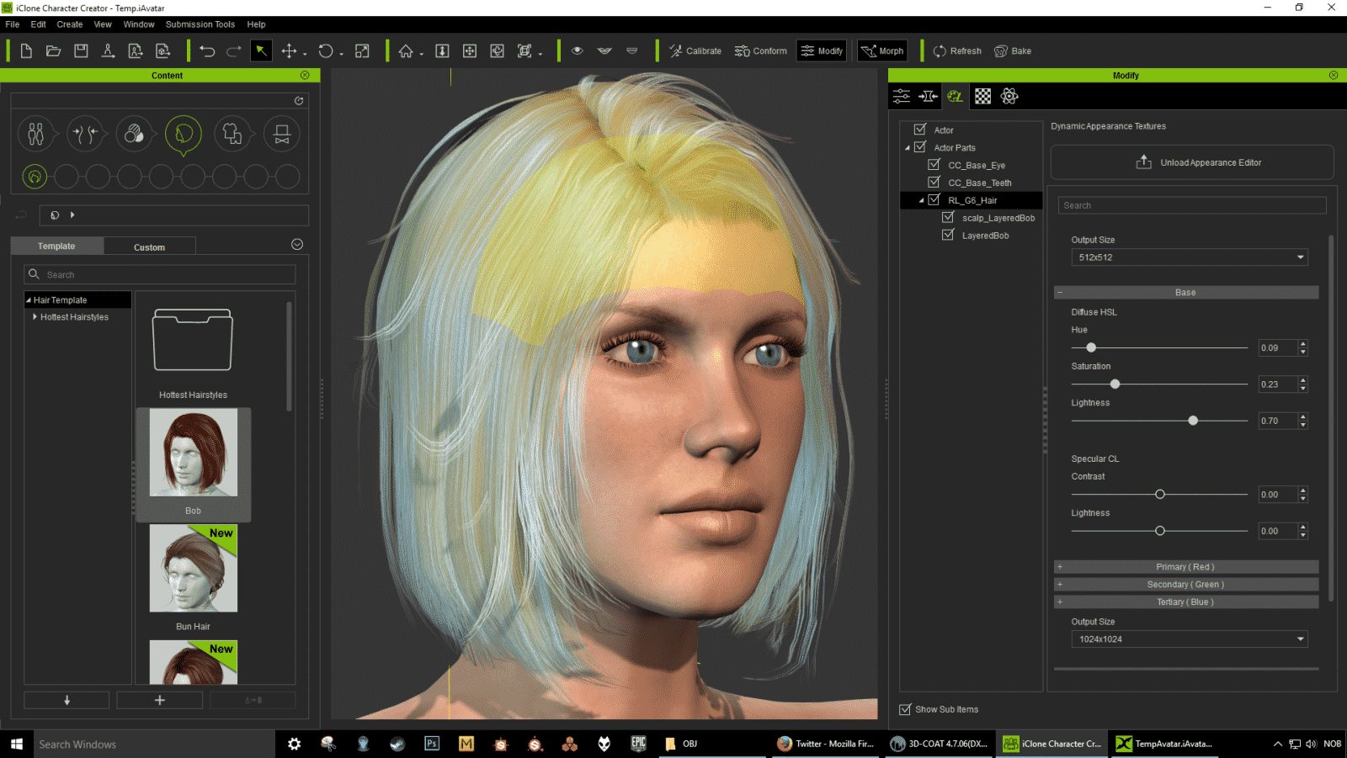Open the Submission Tools menu
The height and width of the screenshot is (758, 1347).
tap(200, 24)
